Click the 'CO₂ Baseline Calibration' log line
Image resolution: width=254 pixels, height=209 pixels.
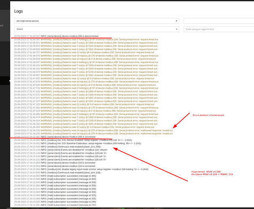coord(78,143)
